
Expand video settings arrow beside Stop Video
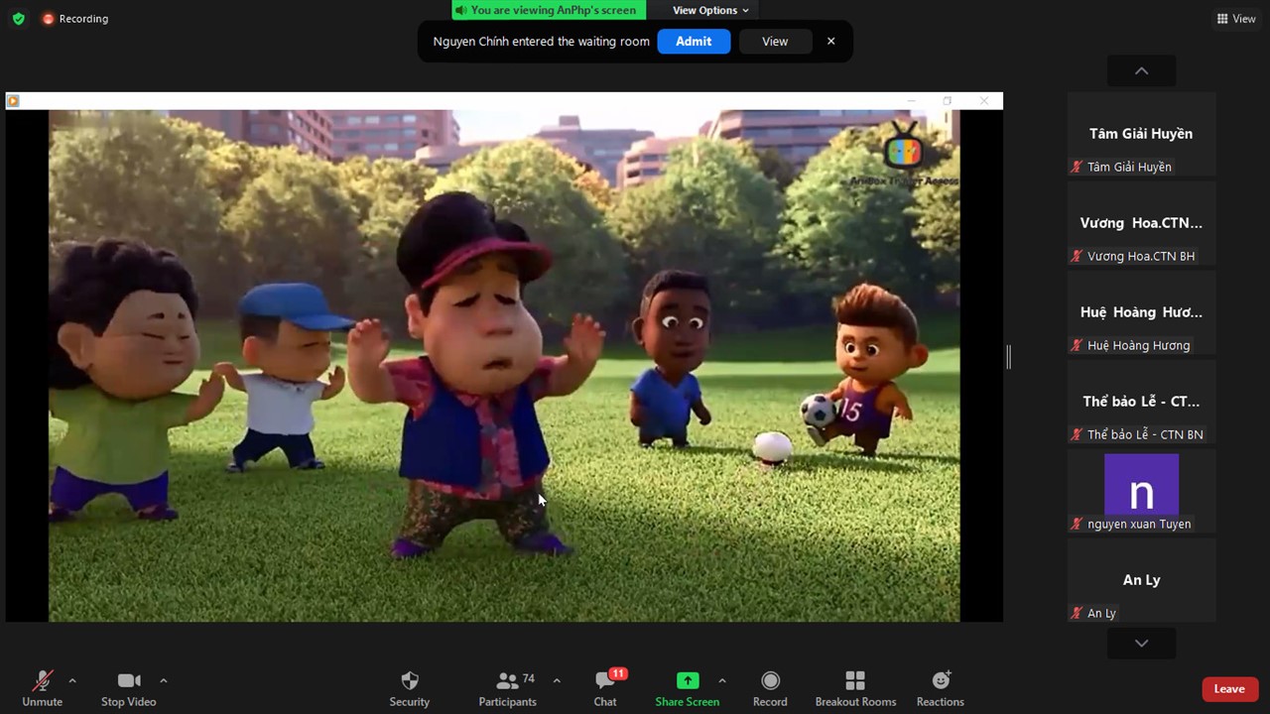click(x=164, y=681)
